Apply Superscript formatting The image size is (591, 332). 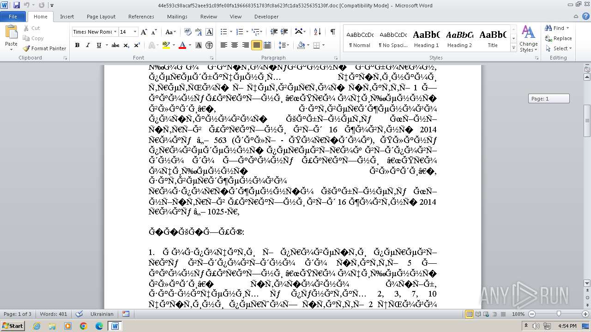click(137, 45)
